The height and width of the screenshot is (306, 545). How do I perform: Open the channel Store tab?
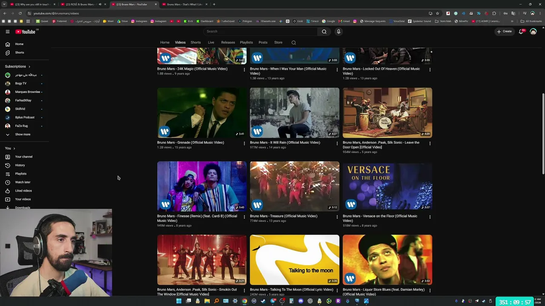278,42
